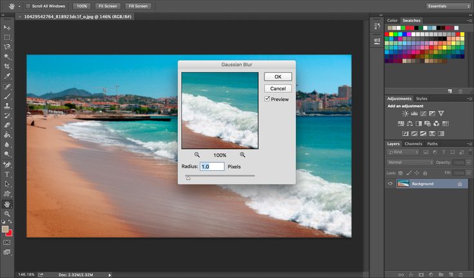Viewport: 474px width, 278px height.
Task: Add layer mask at Layers panel bottom
Action: coord(421,275)
